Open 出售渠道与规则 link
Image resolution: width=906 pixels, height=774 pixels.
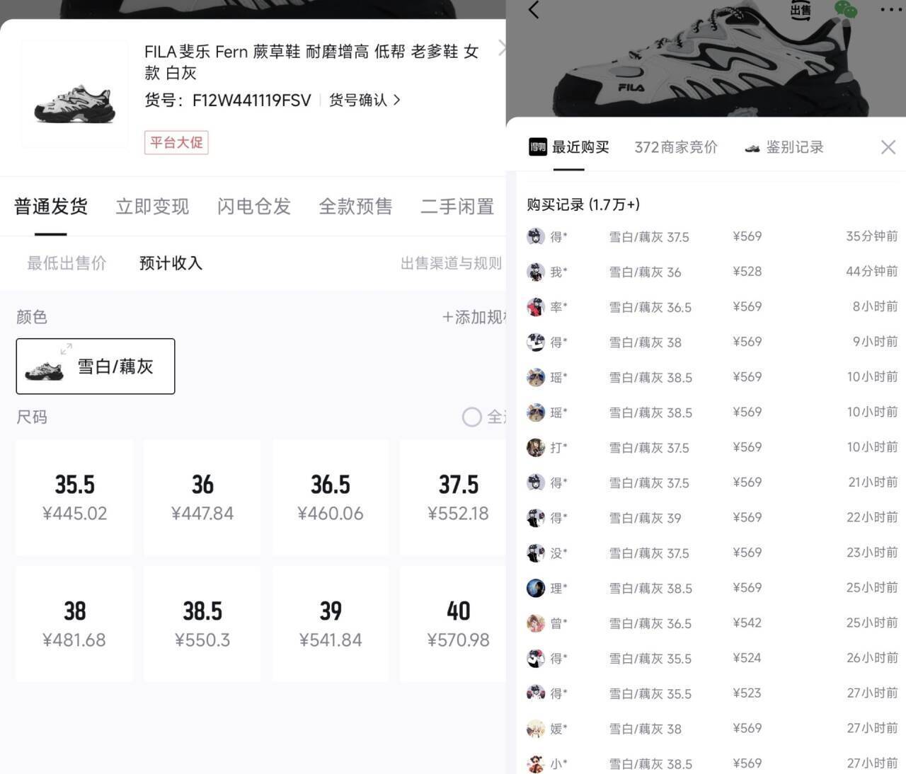coord(451,263)
